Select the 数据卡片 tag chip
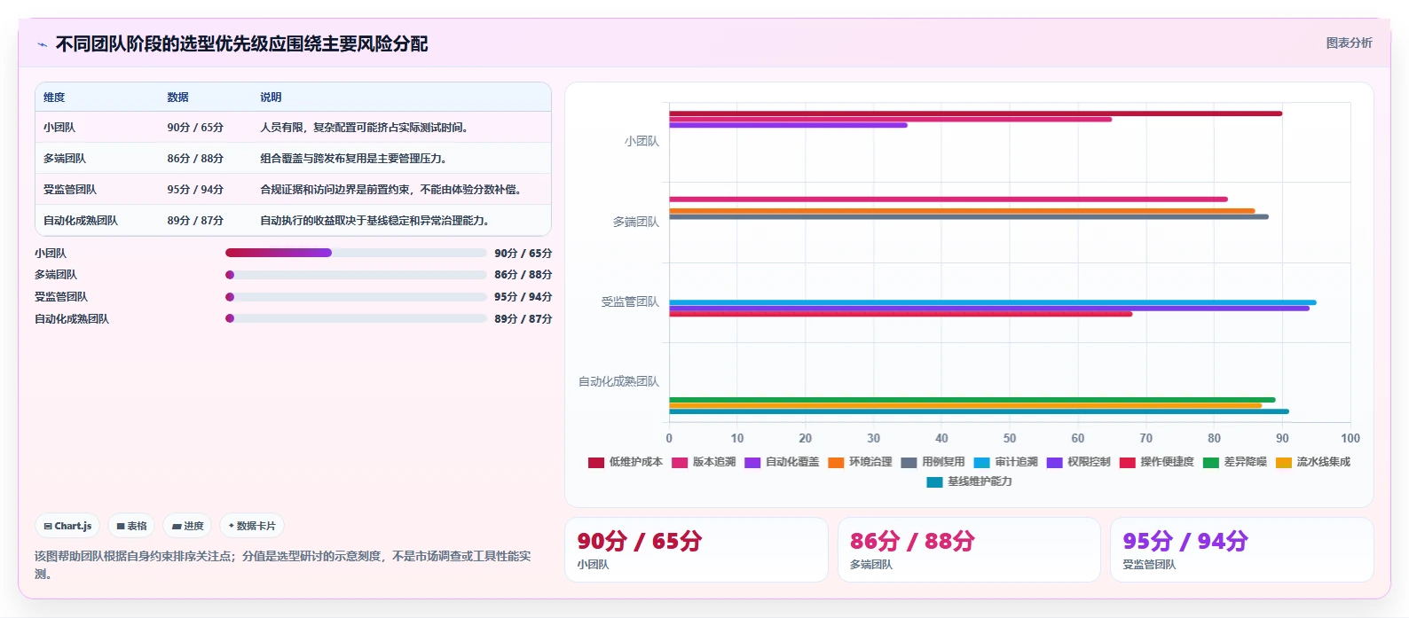The height and width of the screenshot is (618, 1409). point(252,526)
